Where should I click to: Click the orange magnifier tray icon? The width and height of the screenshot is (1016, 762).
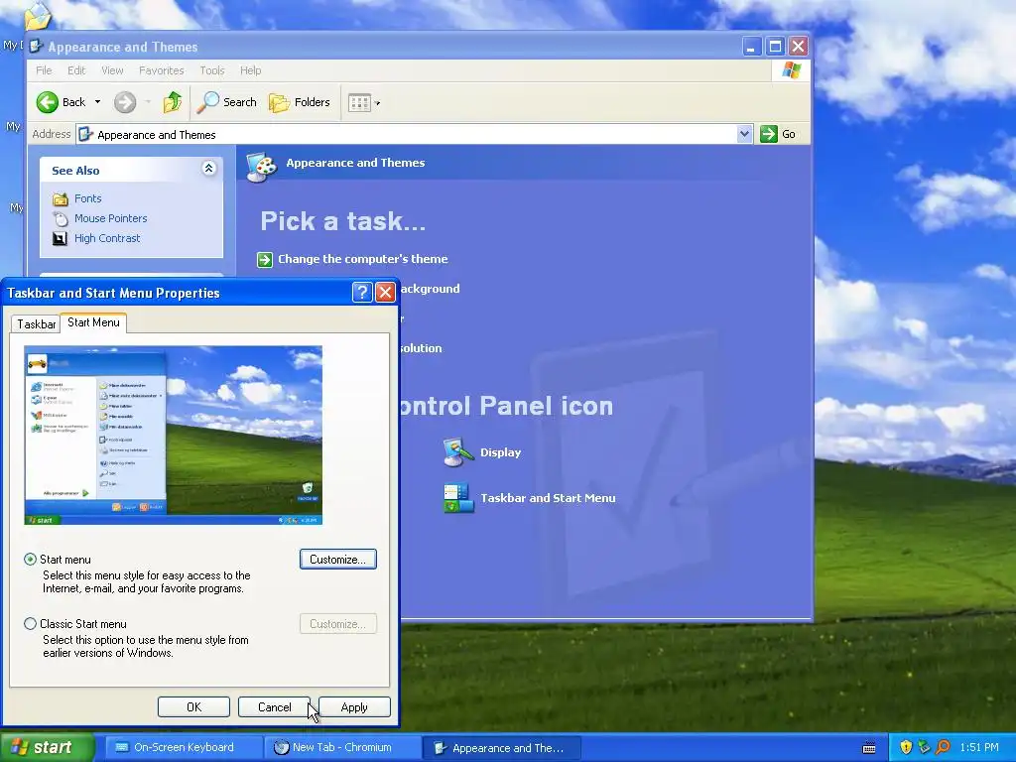[x=943, y=747]
